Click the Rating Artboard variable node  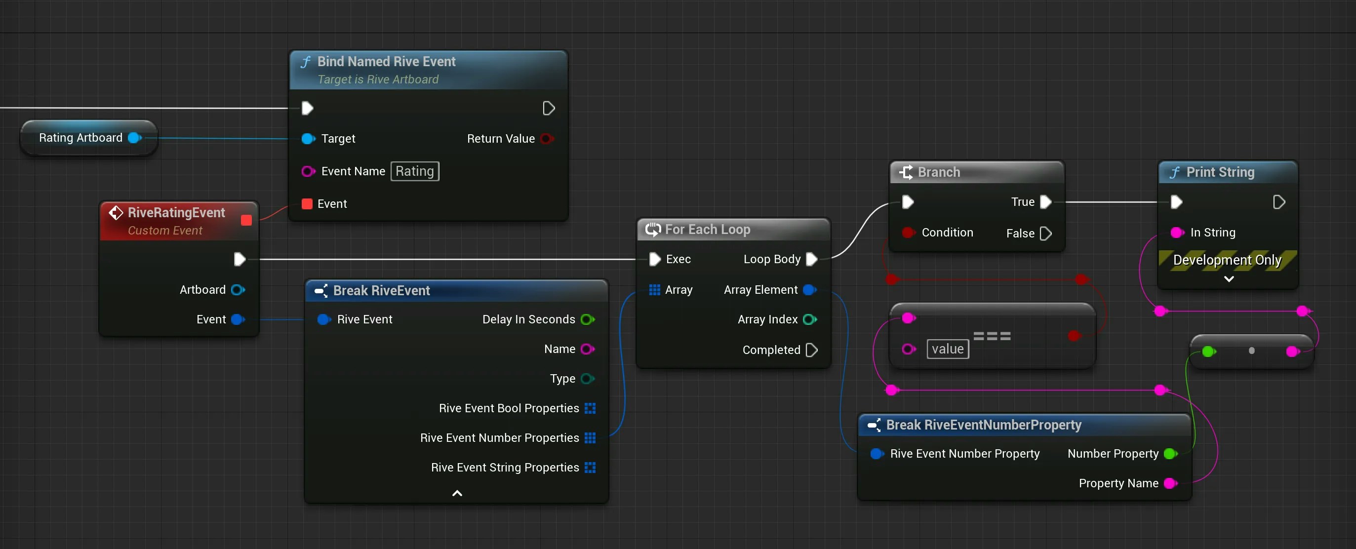click(x=80, y=138)
